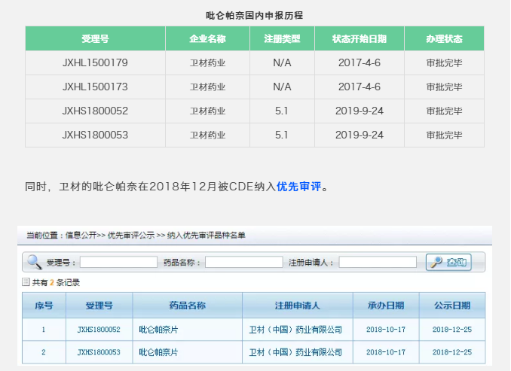Click JXHS1800053 in the lower blue table
The image size is (511, 371).
[x=98, y=351]
